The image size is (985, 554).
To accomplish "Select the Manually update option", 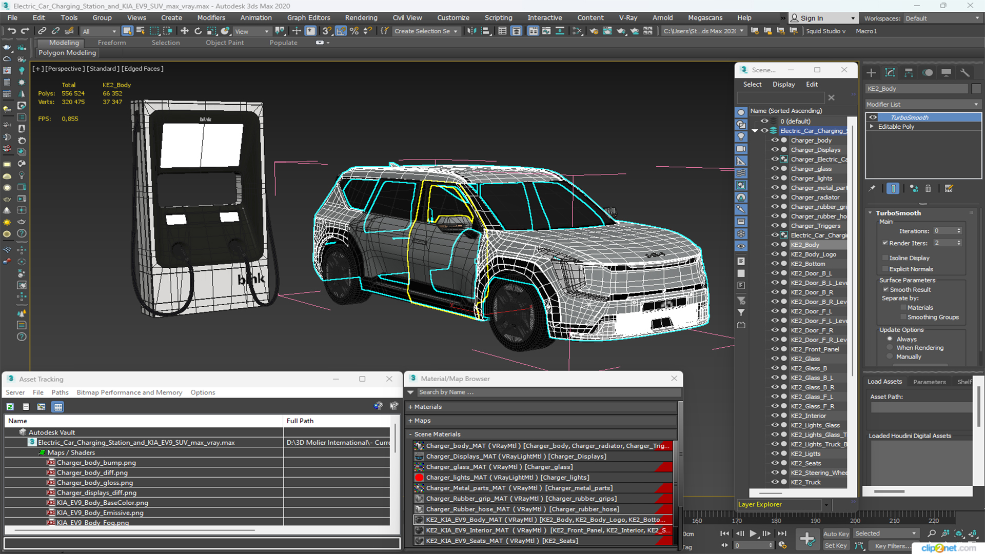I will 890,357.
